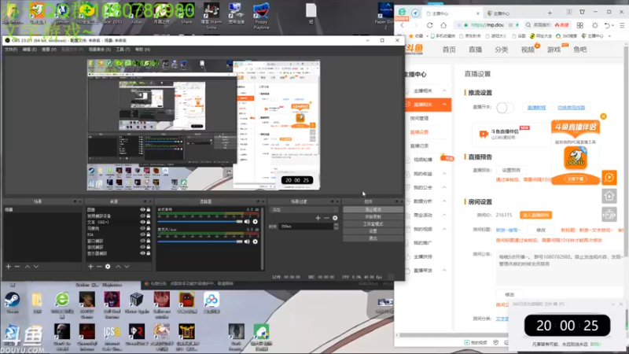Screen dimensions: 629x354
Task: Remove the selected scene in OBS
Action: 17,267
